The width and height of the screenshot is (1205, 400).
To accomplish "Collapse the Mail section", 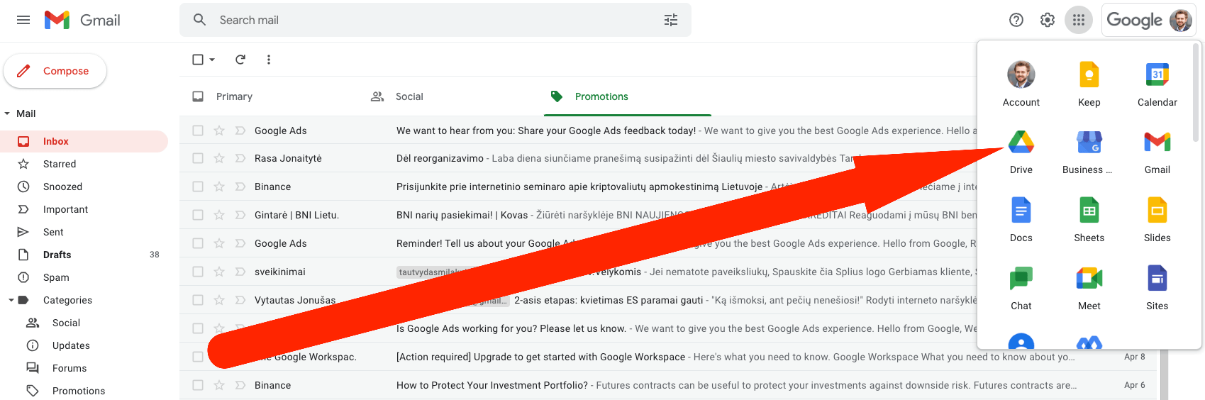I will (7, 113).
